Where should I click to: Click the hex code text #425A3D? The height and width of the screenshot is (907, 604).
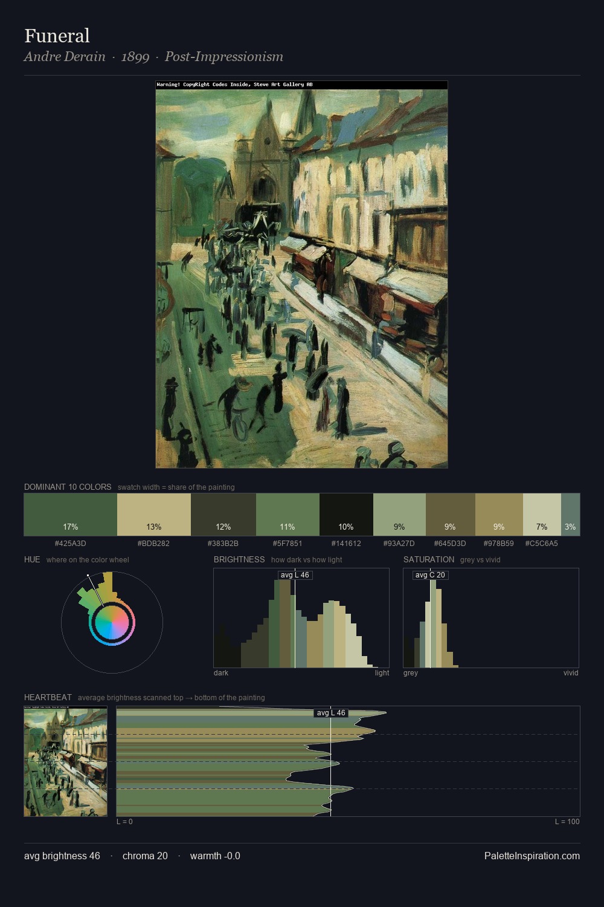(71, 544)
